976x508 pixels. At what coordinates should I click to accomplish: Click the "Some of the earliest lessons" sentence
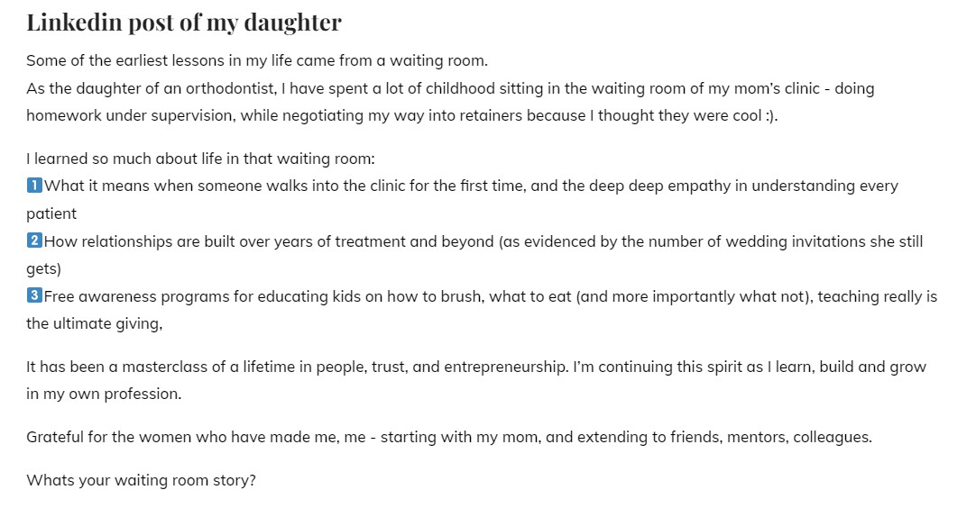pos(256,61)
